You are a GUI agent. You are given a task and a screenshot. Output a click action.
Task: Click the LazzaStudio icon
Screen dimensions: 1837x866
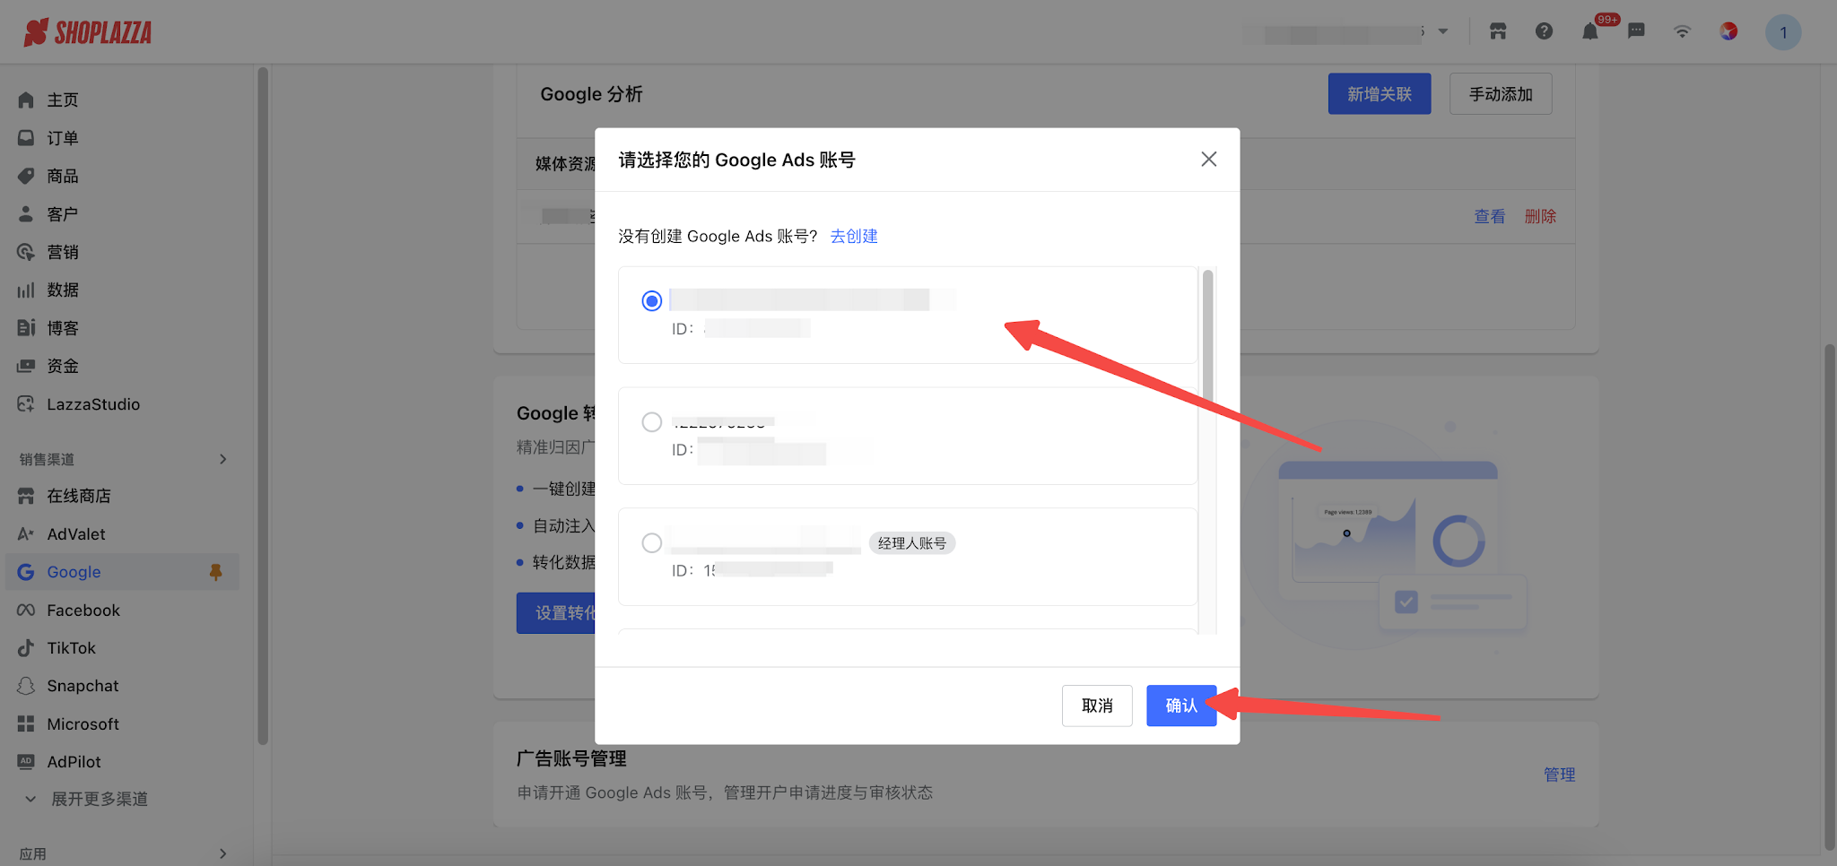point(26,404)
